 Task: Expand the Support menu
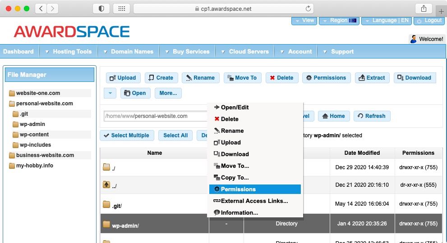tap(339, 51)
